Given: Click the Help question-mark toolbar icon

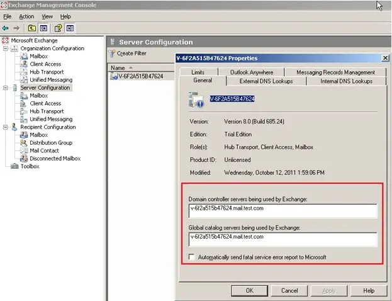Looking at the screenshot, I should tap(59, 28).
